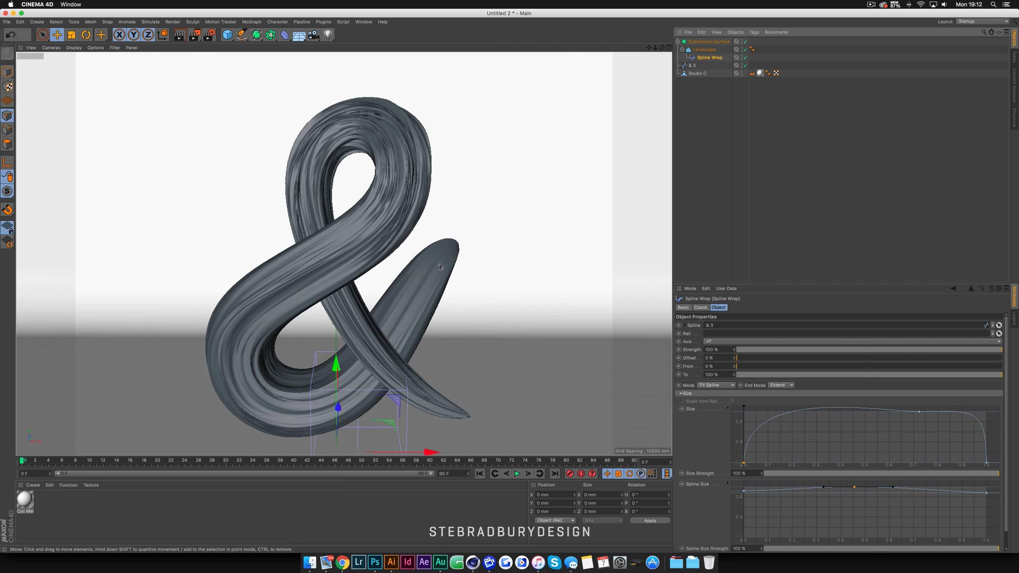
Task: Click the Strength percentage slider
Action: [869, 349]
